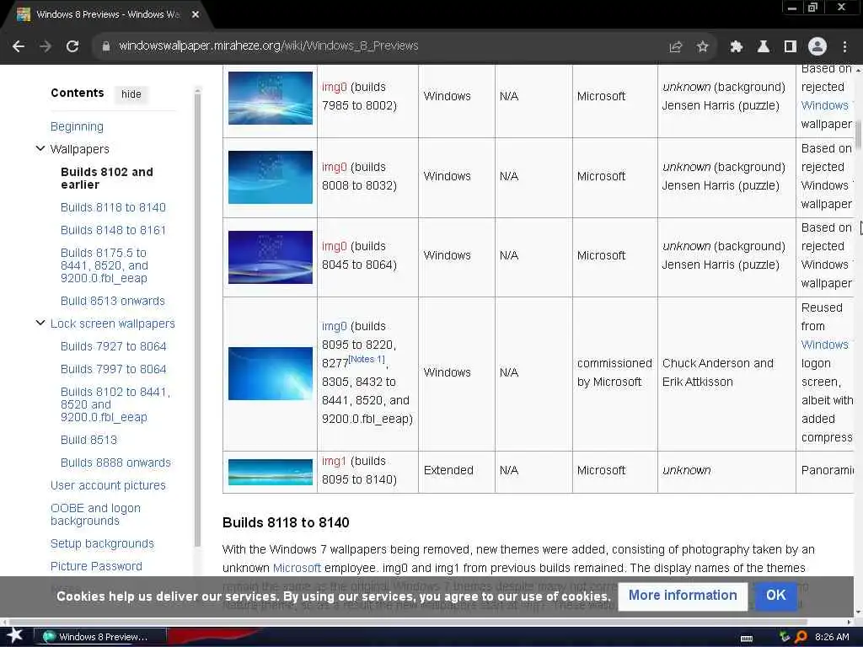Screen dimensions: 863x647
Task: Open thumbnail for builds 8008 to 8032
Action: [271, 177]
